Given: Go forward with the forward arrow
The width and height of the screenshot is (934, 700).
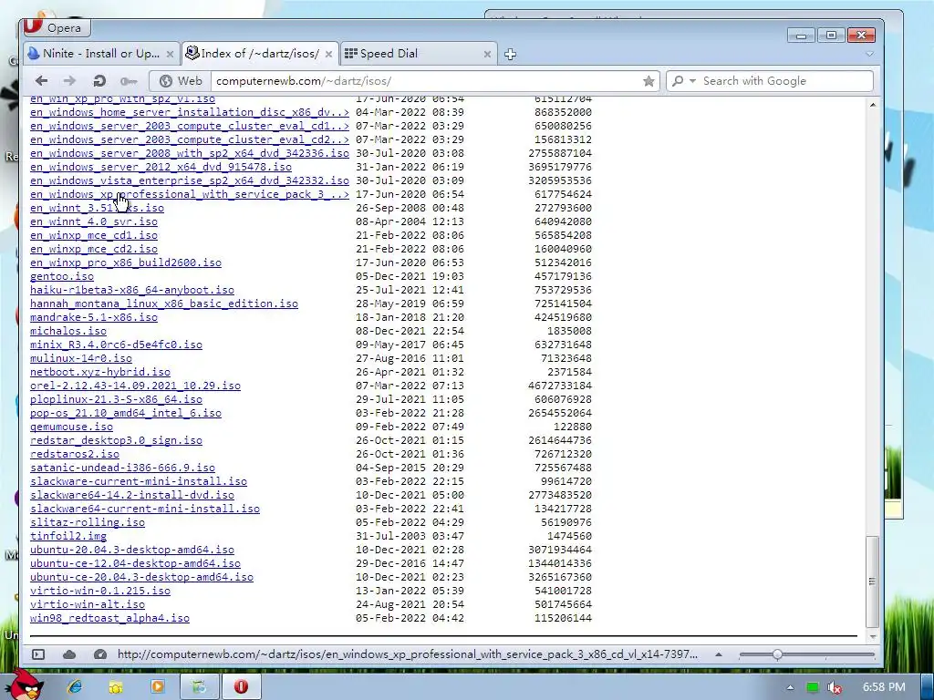Looking at the screenshot, I should tap(69, 81).
